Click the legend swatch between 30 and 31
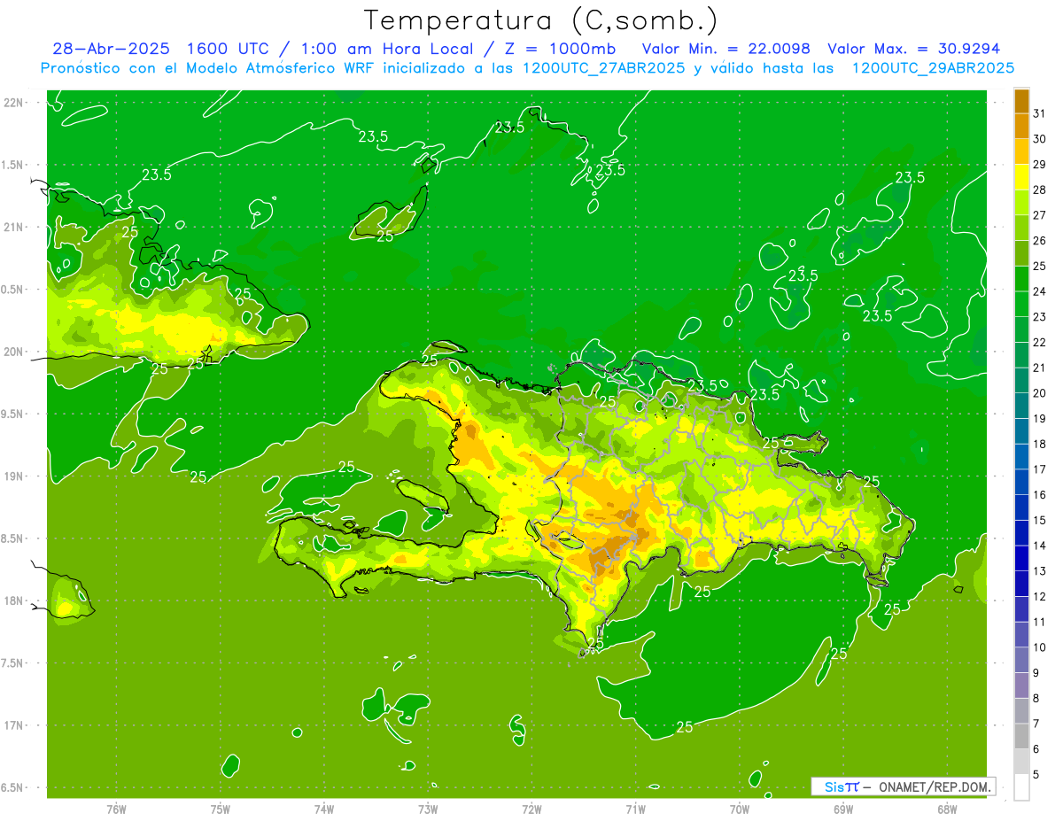The width and height of the screenshot is (1063, 821). (x=1021, y=126)
